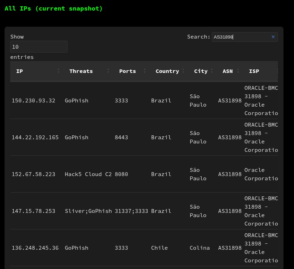
Task: Click the IP 147.15.78.253 cell
Action: click(33, 211)
